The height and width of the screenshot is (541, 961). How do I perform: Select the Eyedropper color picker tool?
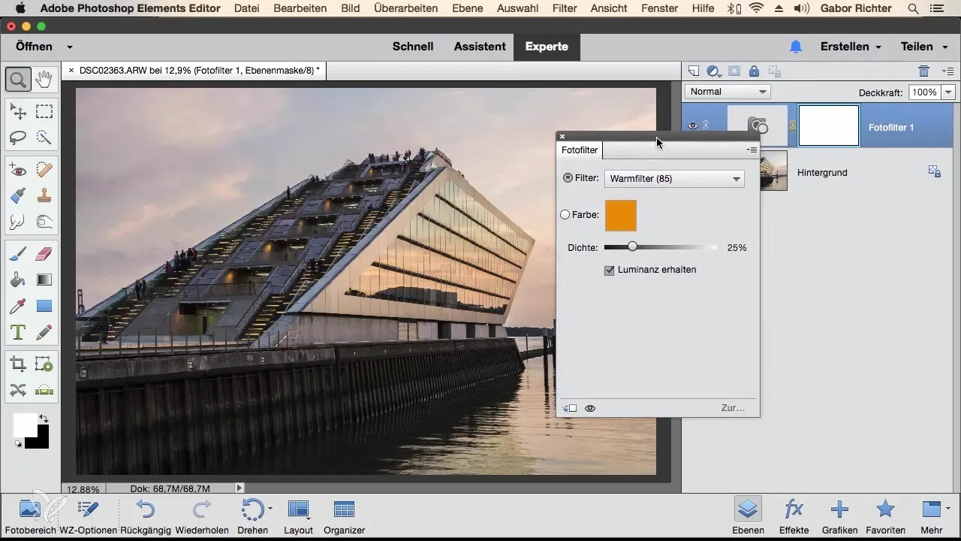point(18,306)
